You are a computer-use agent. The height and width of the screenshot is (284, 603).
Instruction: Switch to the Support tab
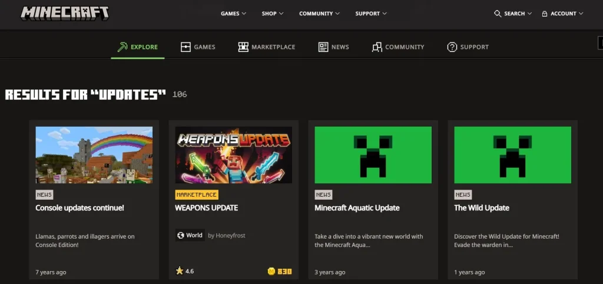pyautogui.click(x=468, y=47)
